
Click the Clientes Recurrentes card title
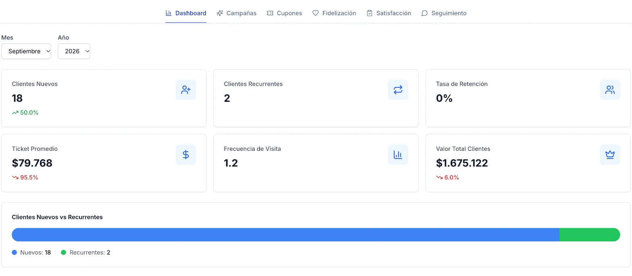pyautogui.click(x=253, y=84)
